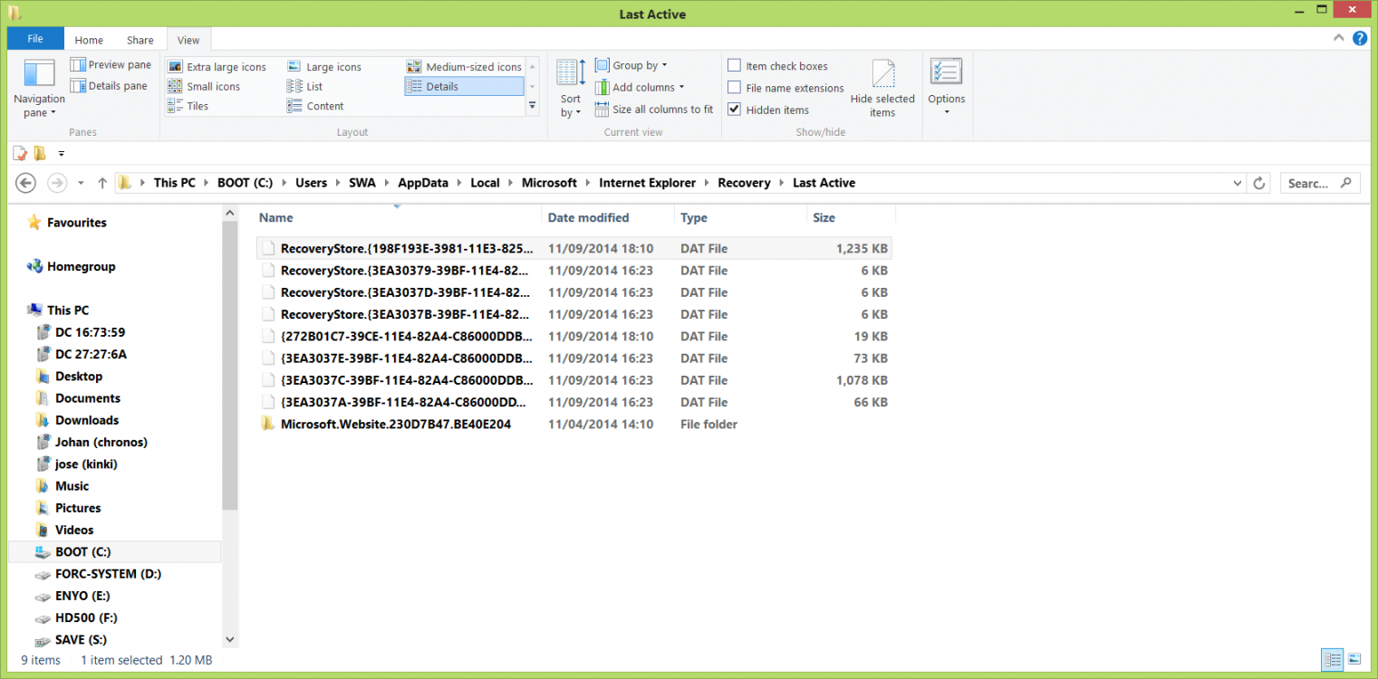
Task: Switch to the Home ribbon tab
Action: 89,40
